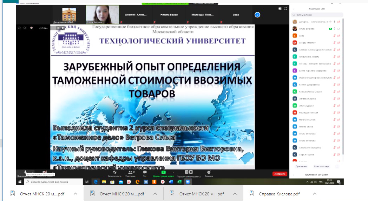Expand options for first Отчет МНСК download
The width and height of the screenshot is (368, 201).
coord(75,194)
